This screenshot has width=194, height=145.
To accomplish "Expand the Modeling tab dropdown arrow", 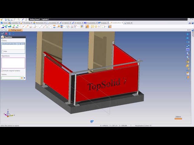I will tap(32, 23).
